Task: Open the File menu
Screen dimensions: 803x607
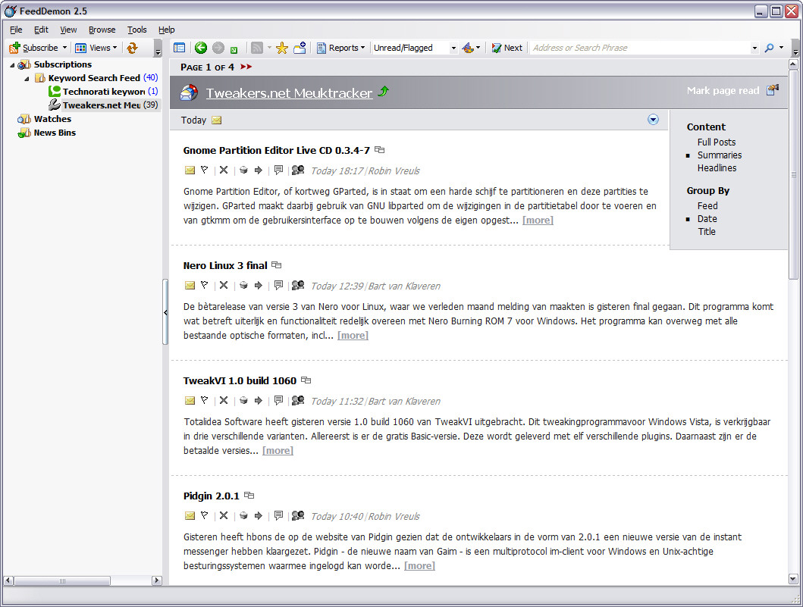Action: click(16, 30)
